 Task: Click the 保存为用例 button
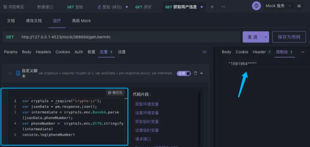[x=289, y=37]
